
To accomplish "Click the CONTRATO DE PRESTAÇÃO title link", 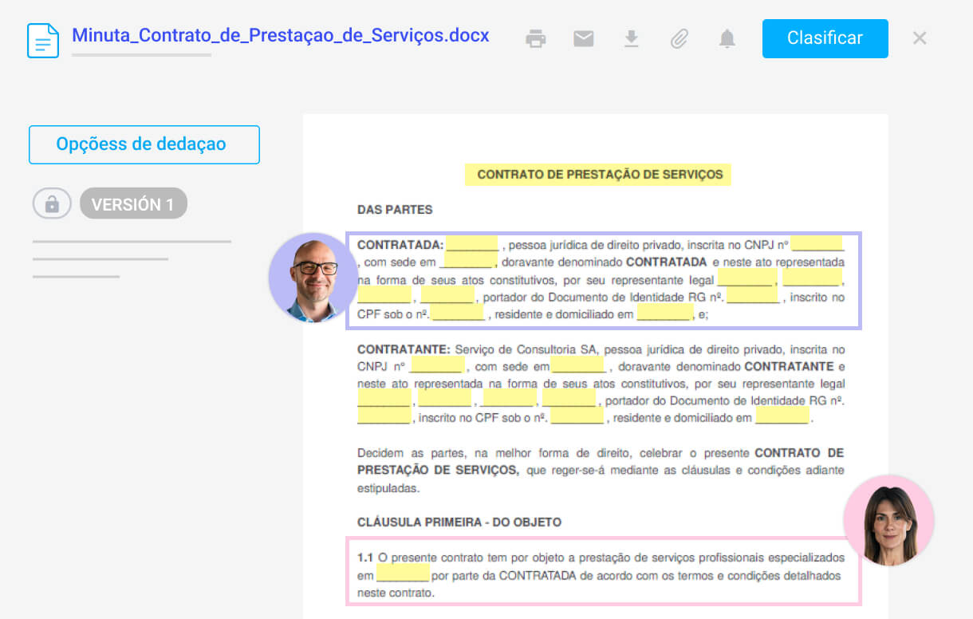I will [x=597, y=174].
